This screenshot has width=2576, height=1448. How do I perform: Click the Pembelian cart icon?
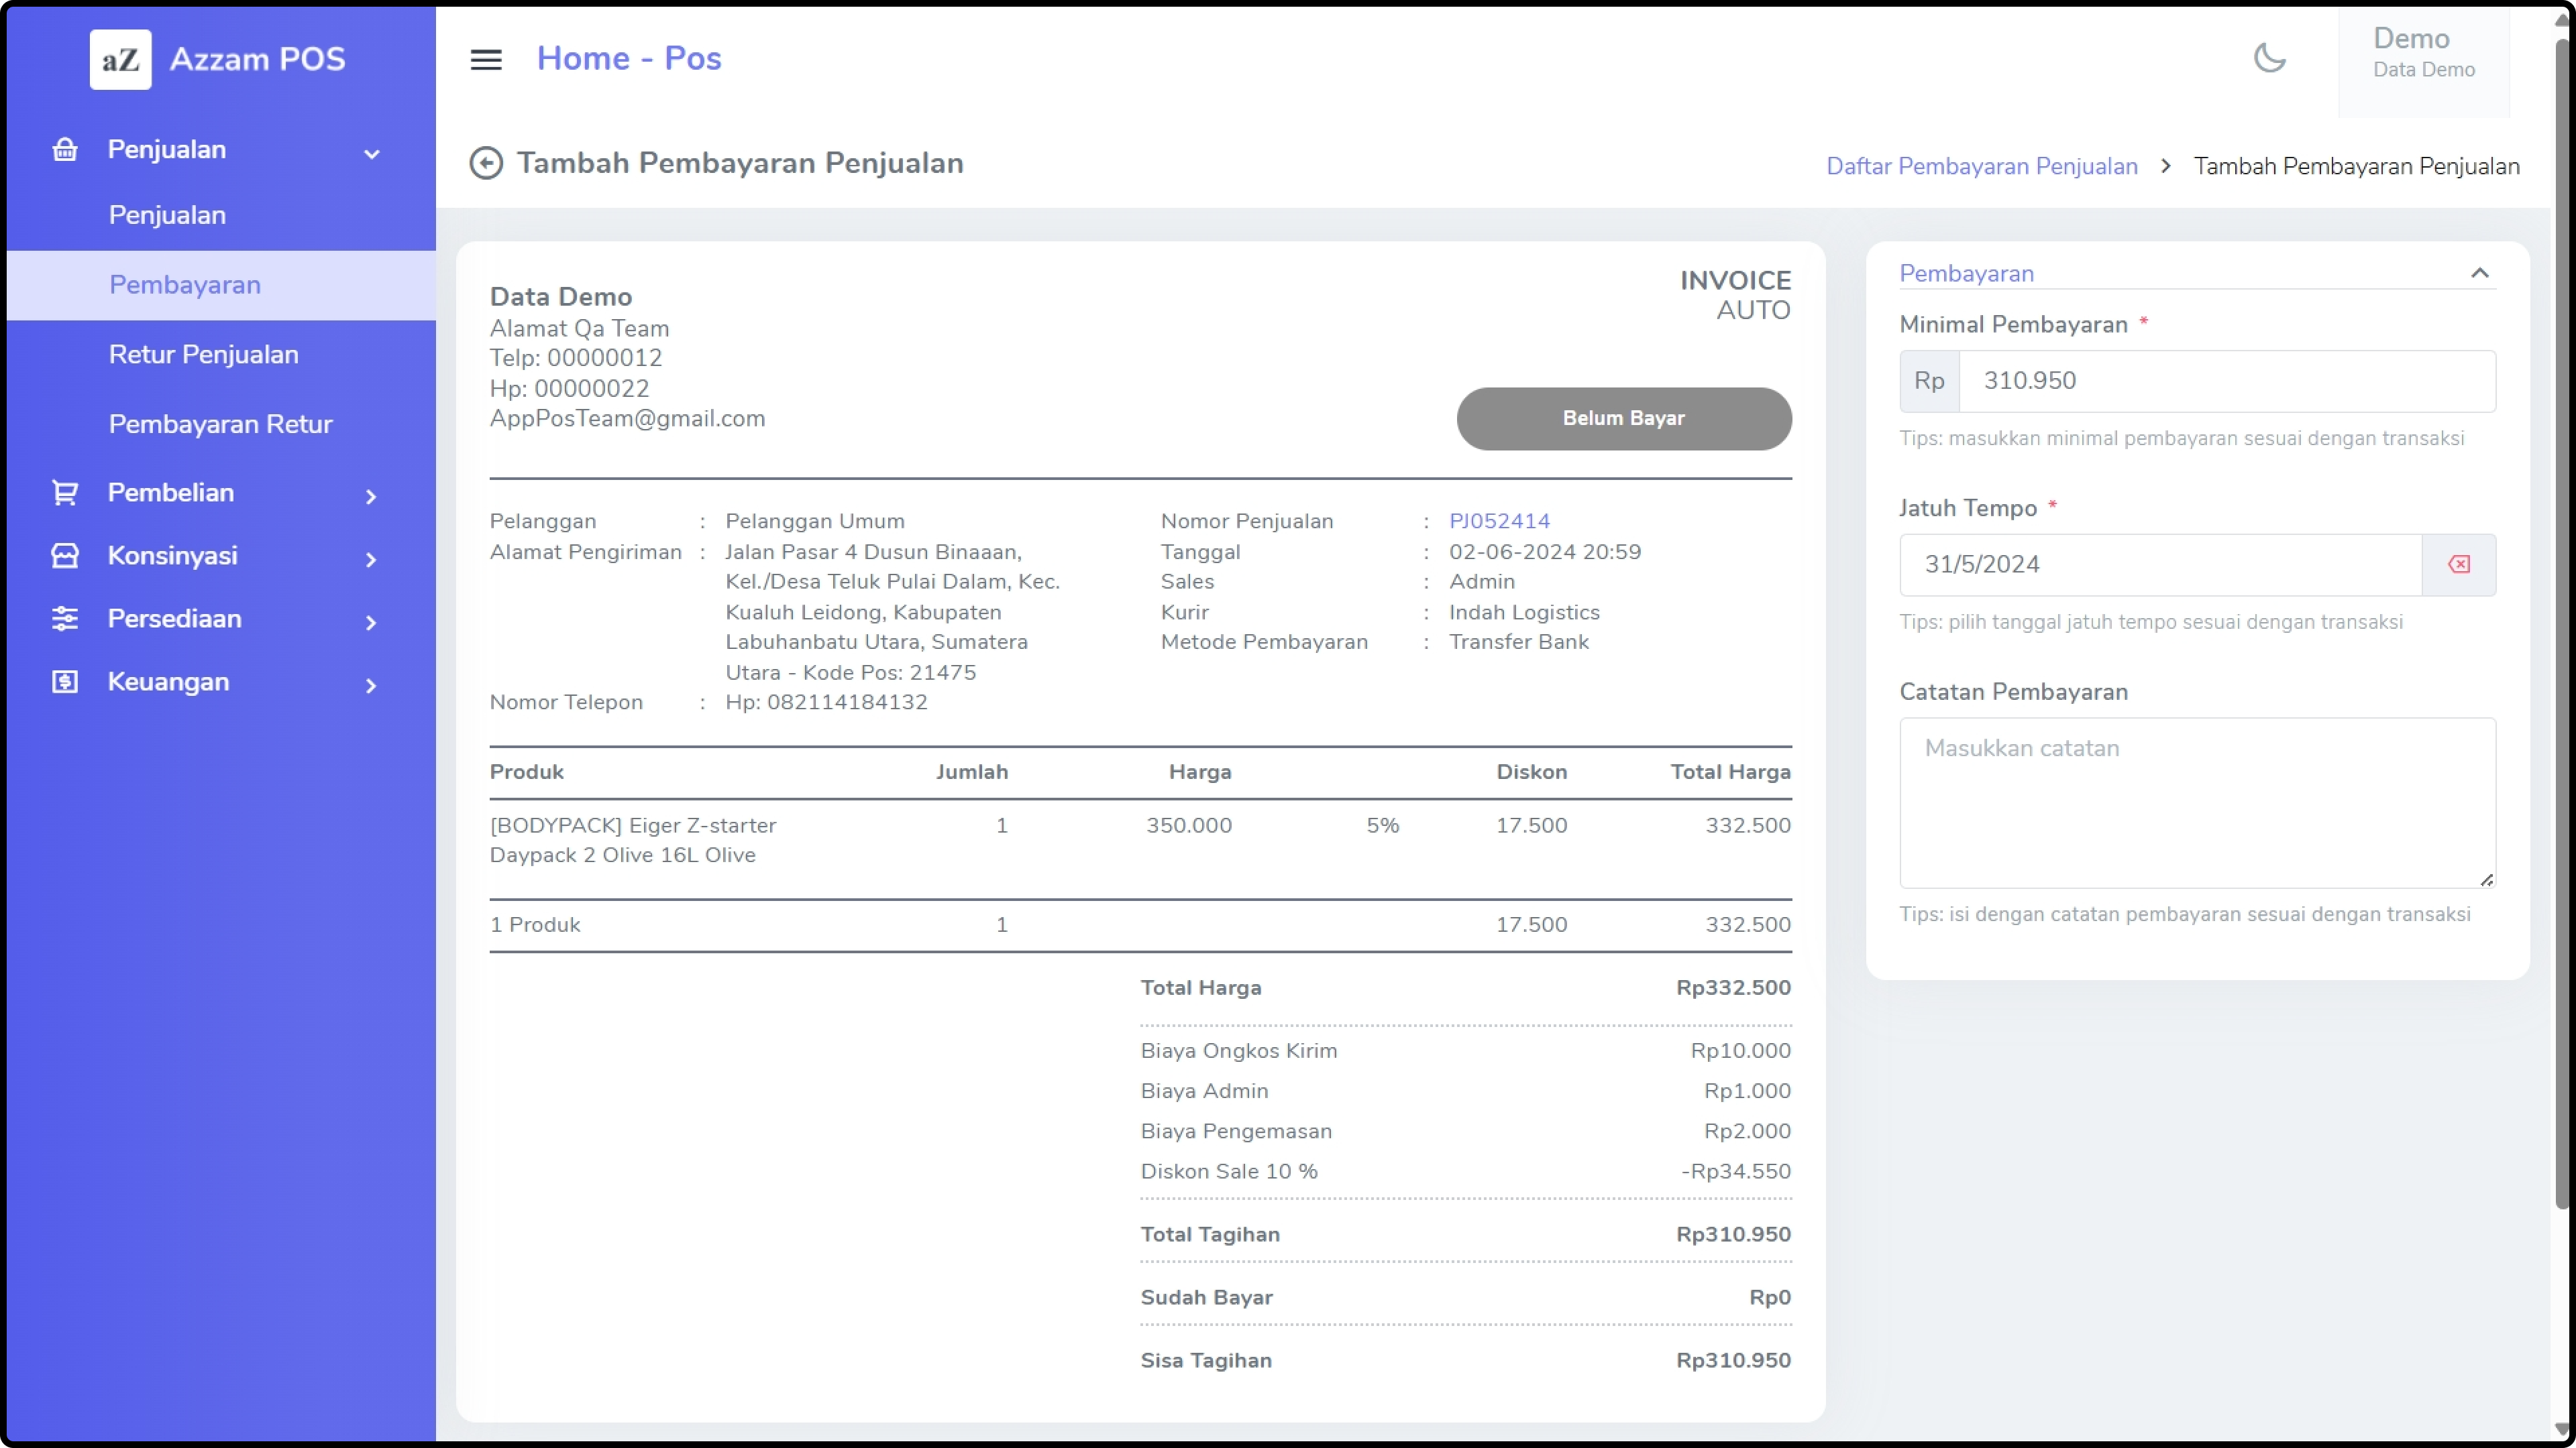pyautogui.click(x=65, y=493)
